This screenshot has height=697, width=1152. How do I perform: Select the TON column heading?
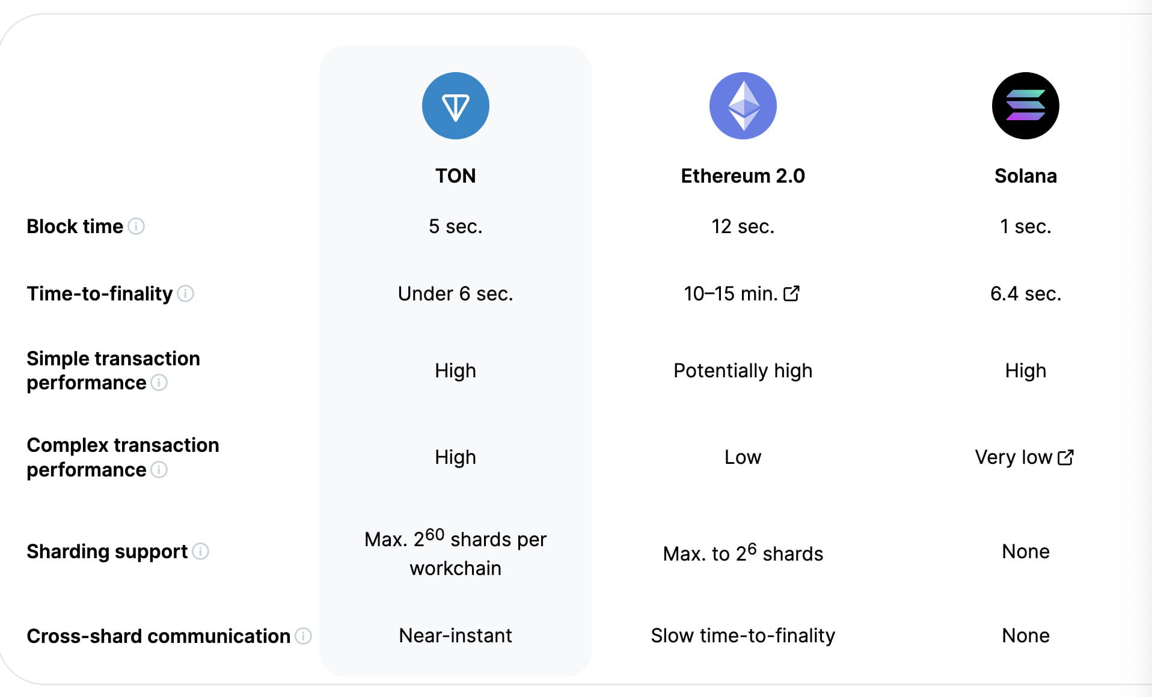[455, 175]
